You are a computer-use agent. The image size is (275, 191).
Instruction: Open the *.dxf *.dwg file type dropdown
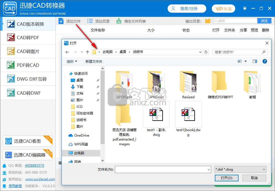click(x=240, y=169)
